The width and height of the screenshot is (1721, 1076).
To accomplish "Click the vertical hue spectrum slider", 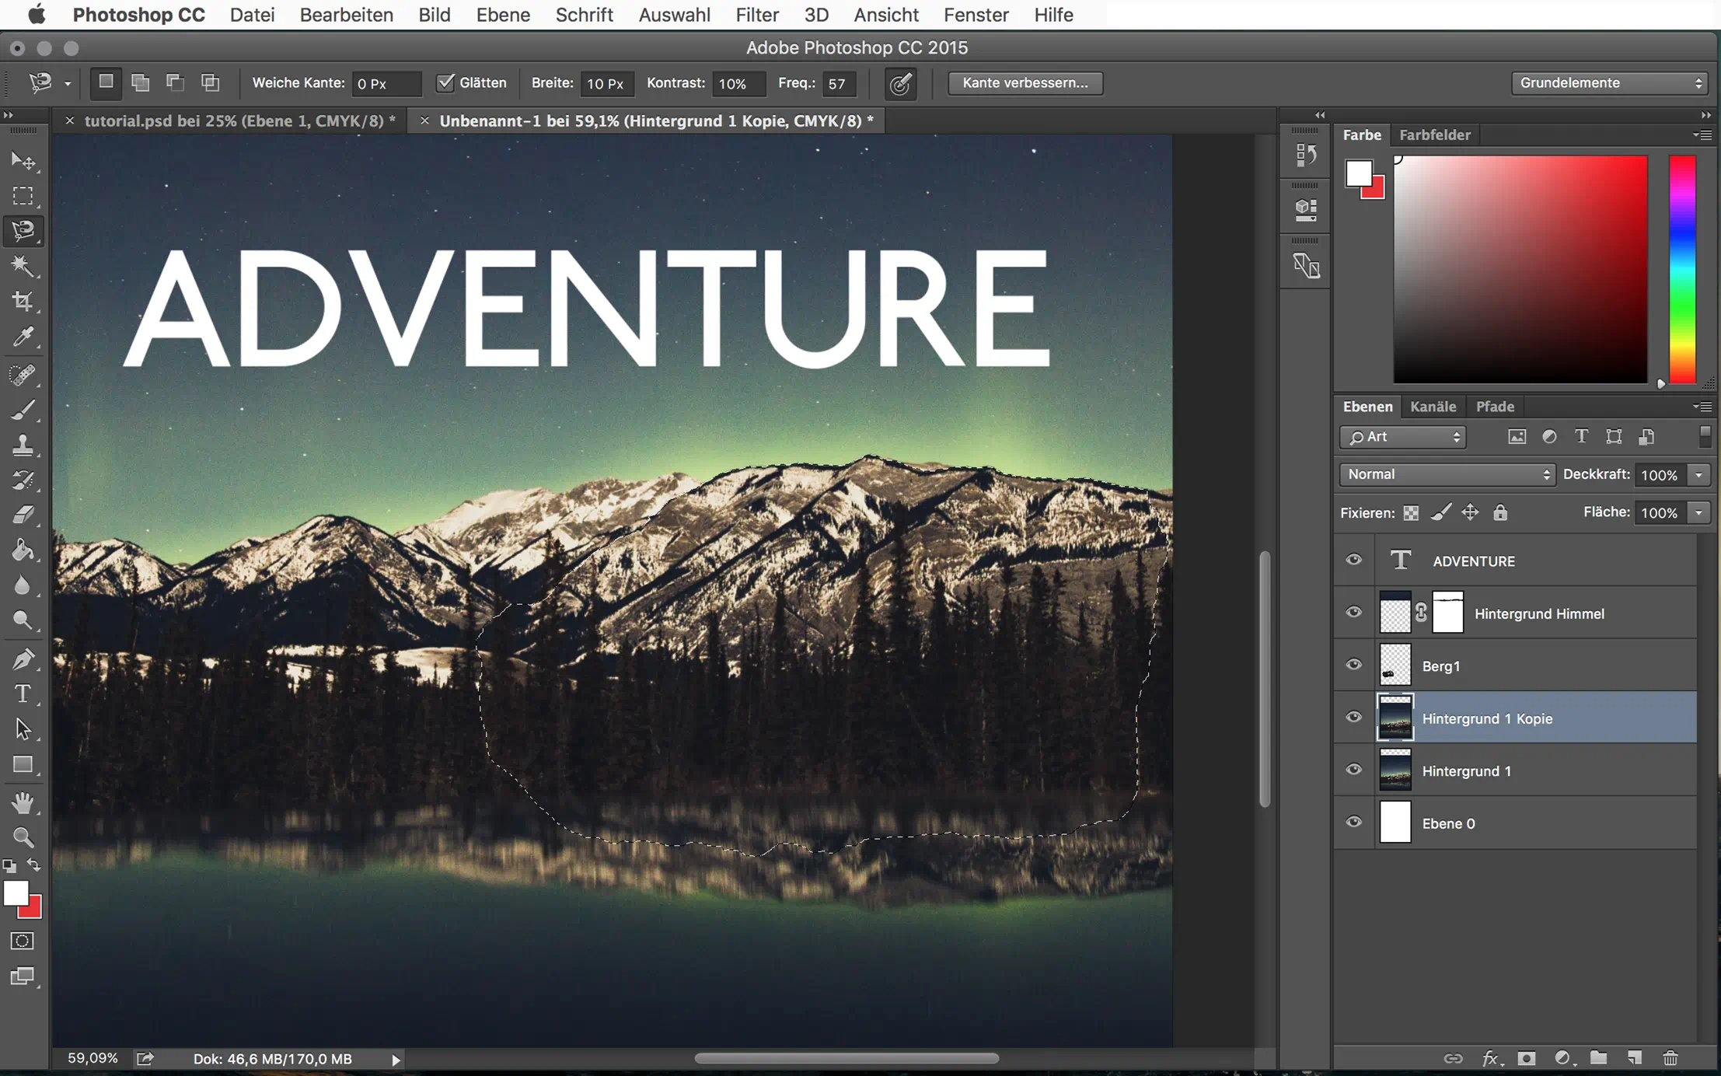I will (x=1682, y=269).
